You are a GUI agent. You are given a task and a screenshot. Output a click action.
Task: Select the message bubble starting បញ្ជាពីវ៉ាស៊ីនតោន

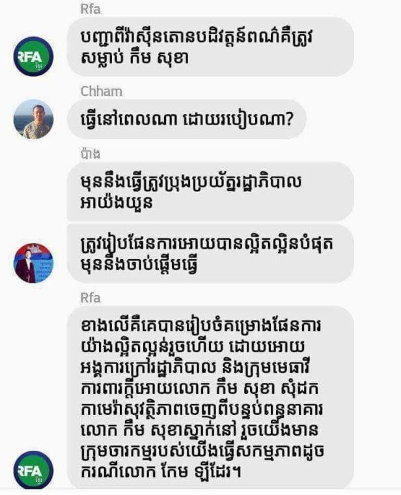point(210,47)
